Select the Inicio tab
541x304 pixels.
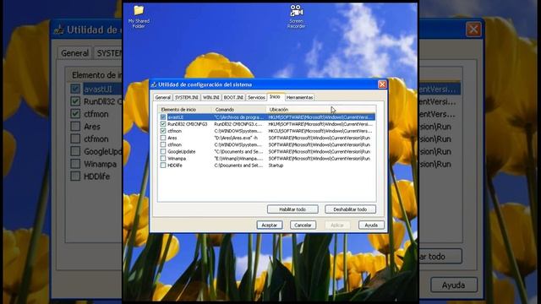click(275, 97)
